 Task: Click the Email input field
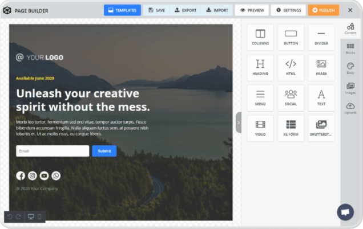(x=53, y=151)
